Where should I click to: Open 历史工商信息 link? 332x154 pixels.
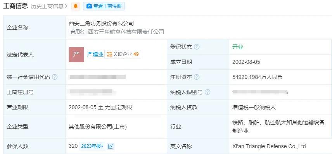coord(49,6)
